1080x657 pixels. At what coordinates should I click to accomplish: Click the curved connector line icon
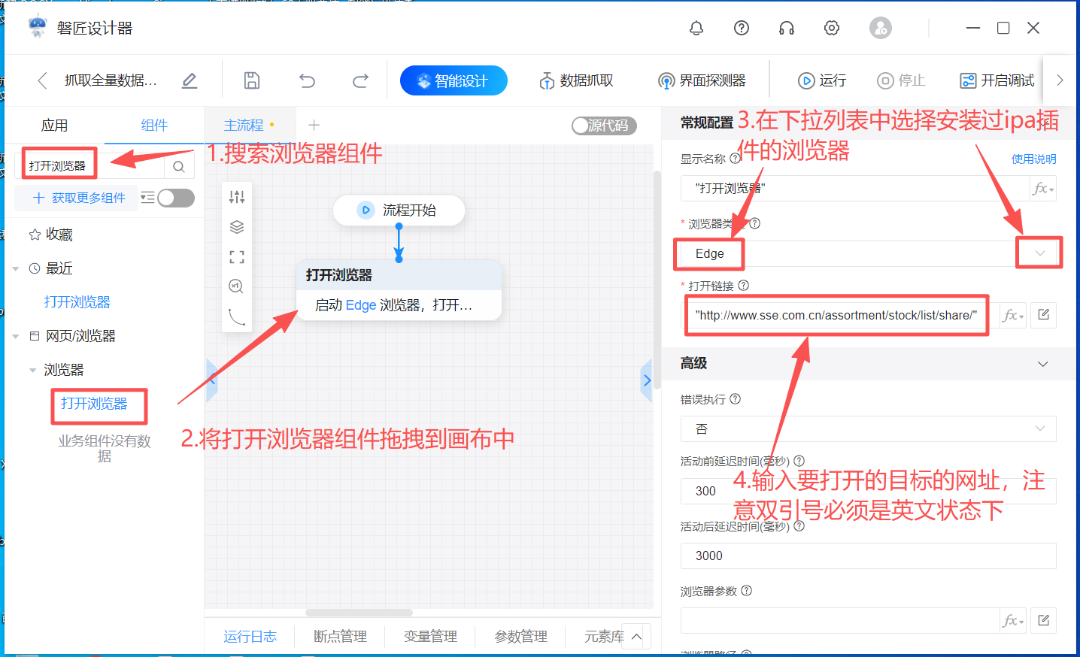(237, 316)
